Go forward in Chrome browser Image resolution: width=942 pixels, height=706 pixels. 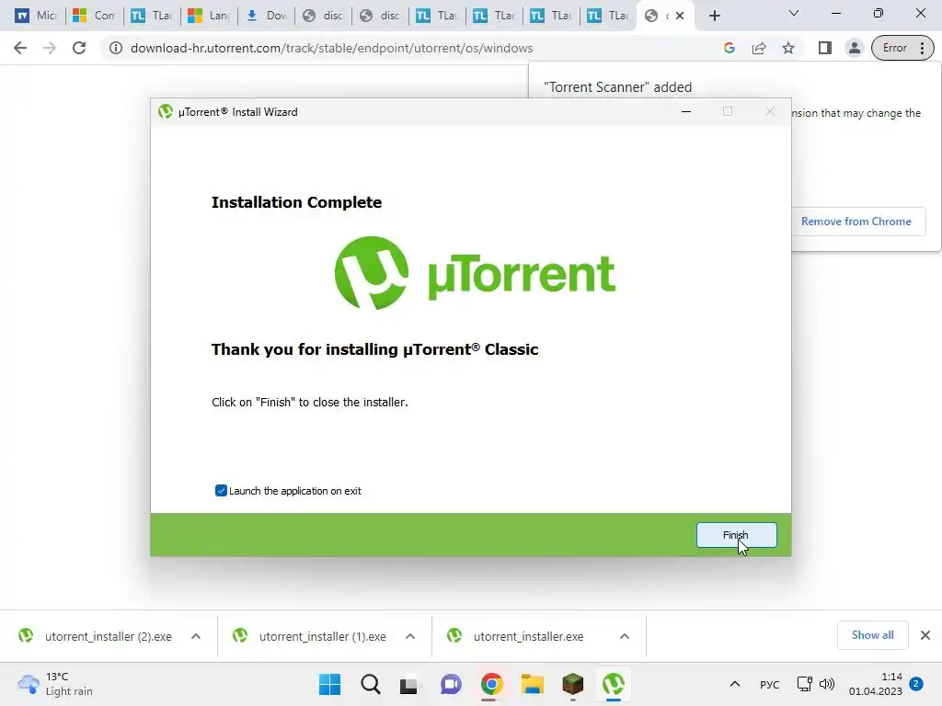pos(50,48)
